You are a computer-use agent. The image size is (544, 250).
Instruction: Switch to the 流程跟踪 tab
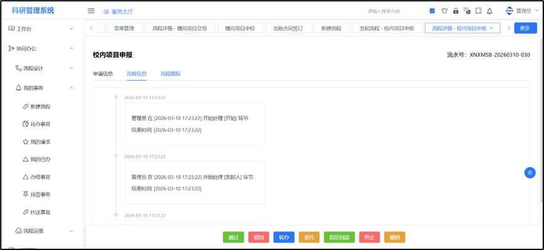point(170,74)
